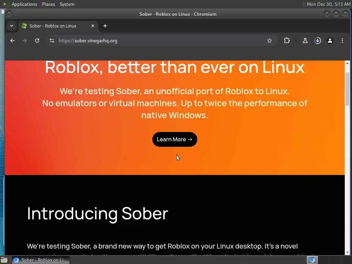Reload the Sober page
This screenshot has width=352, height=264.
coord(37,41)
